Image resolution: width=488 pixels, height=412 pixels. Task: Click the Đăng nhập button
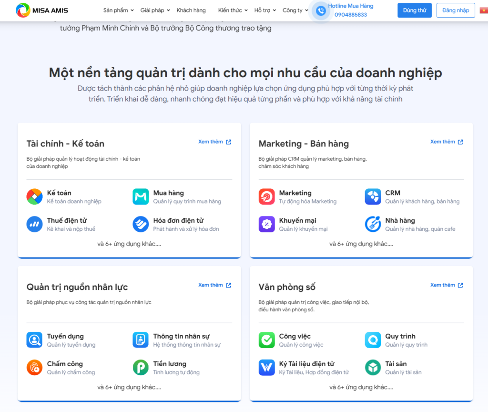coord(456,10)
